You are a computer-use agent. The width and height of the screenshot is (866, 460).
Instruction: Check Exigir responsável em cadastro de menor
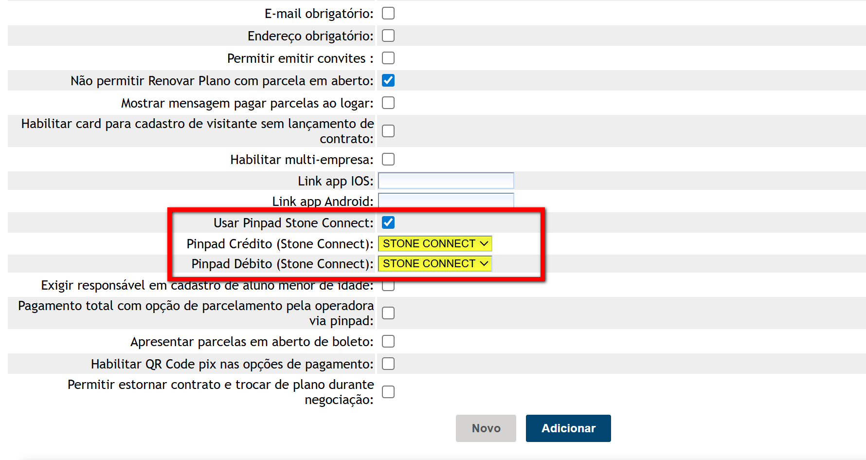[388, 286]
